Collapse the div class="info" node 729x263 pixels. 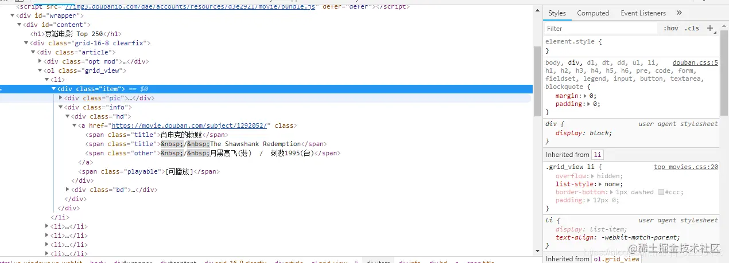(x=61, y=107)
